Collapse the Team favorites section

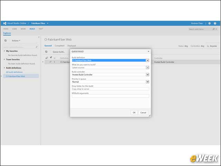click(4, 59)
